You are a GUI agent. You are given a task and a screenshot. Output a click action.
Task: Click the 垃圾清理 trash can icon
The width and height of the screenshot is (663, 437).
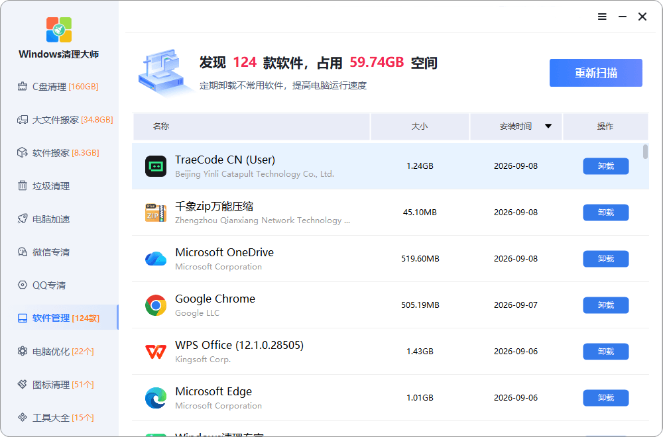pos(23,186)
